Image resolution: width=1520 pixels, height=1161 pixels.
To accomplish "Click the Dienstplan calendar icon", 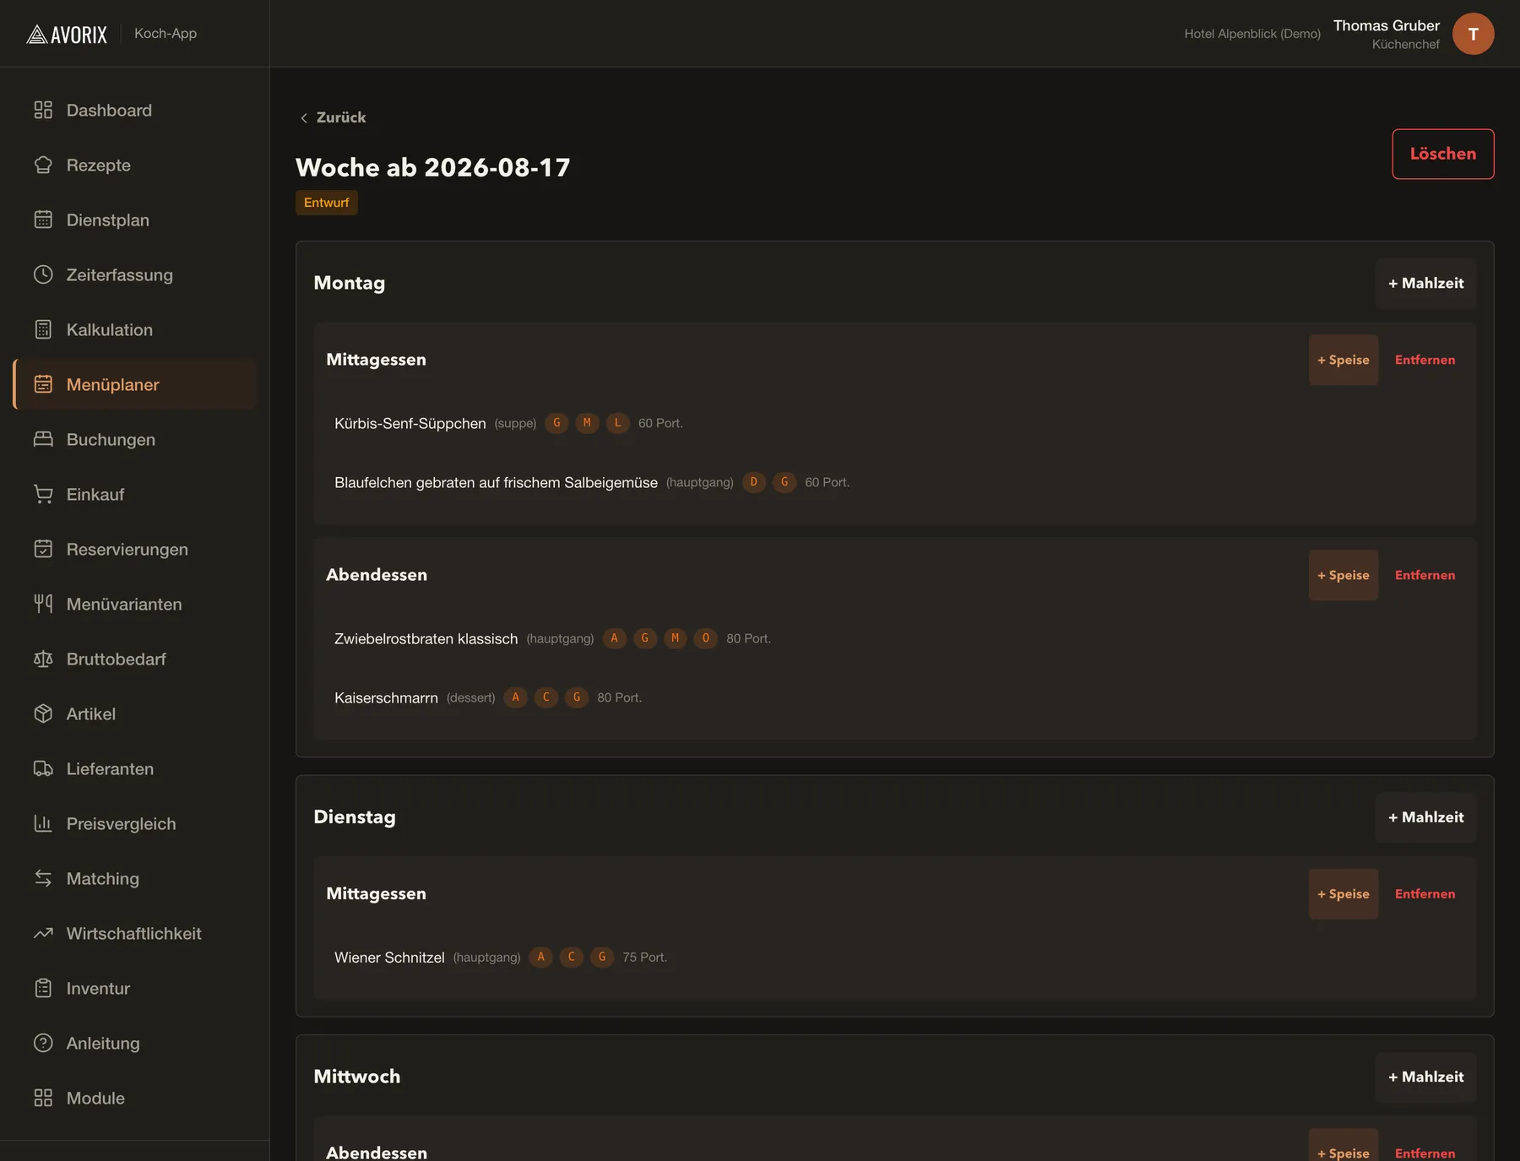I will 43,220.
